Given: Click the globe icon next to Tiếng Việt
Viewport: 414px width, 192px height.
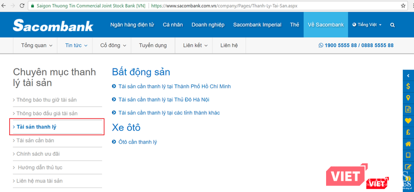Looking at the screenshot, I should click(x=354, y=25).
